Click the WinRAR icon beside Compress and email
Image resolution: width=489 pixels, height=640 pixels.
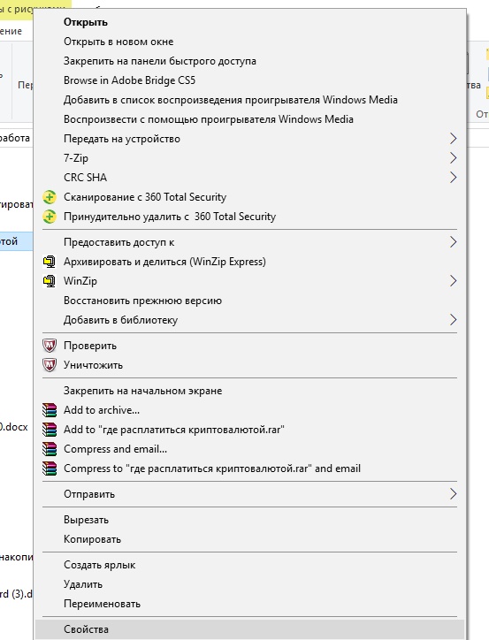point(50,449)
